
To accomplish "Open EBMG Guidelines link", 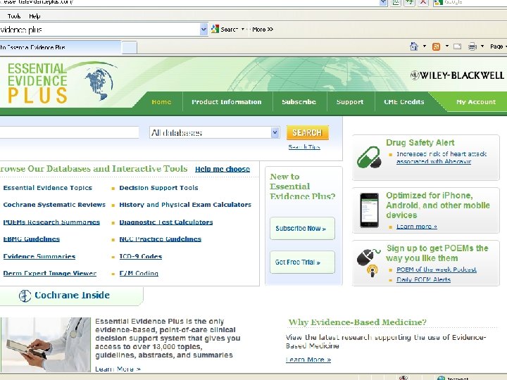I will point(32,239).
